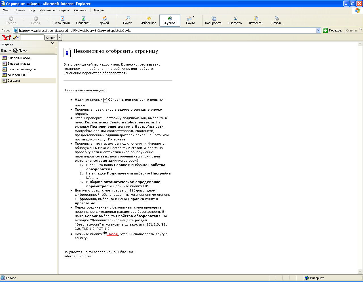Viewport: 363px width, 282px height.
Task: Click the page scrollbar up arrow
Action: click(x=360, y=44)
